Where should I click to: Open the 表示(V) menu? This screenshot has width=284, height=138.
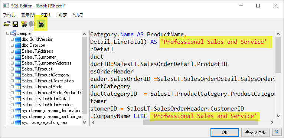coord(28,15)
